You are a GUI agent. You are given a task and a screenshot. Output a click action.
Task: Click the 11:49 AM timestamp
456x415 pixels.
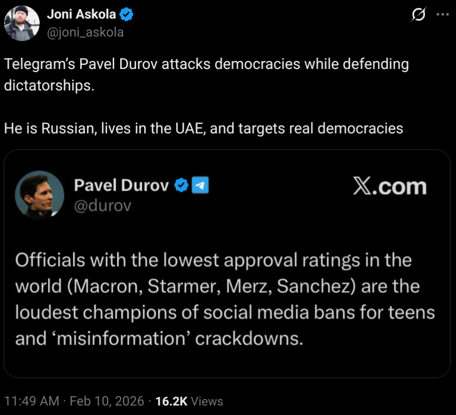tap(31, 401)
